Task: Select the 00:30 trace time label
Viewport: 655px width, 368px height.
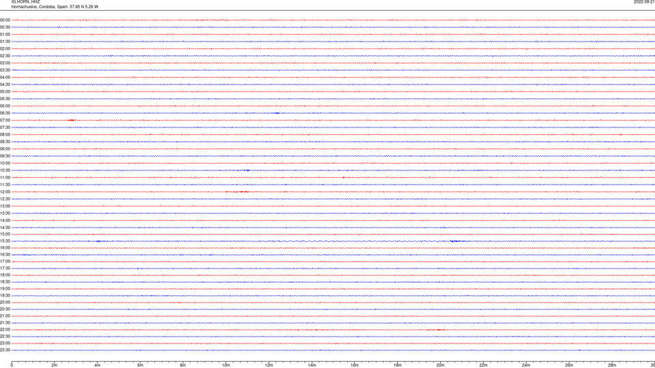Action: tap(5, 27)
